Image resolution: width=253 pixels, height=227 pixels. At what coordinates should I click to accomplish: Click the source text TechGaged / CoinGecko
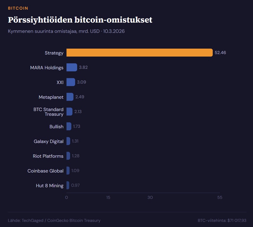54,220
